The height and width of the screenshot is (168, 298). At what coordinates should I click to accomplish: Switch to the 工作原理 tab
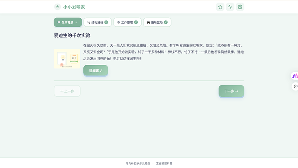[x=127, y=22]
